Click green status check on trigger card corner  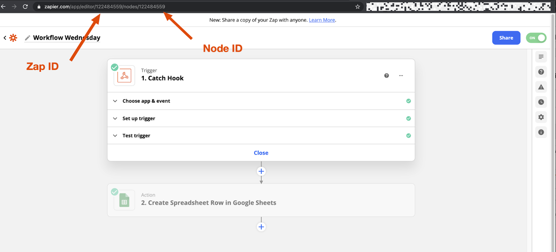coord(115,67)
